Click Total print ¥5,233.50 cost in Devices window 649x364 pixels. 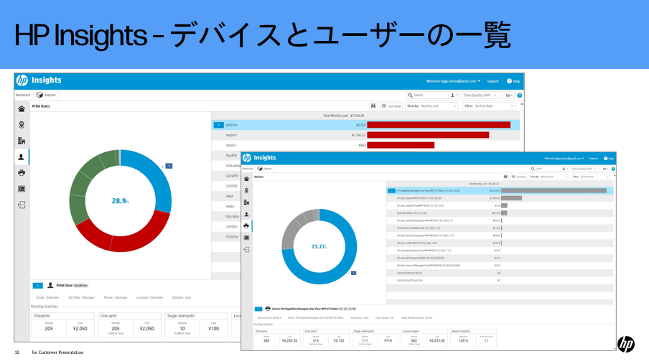click(290, 340)
